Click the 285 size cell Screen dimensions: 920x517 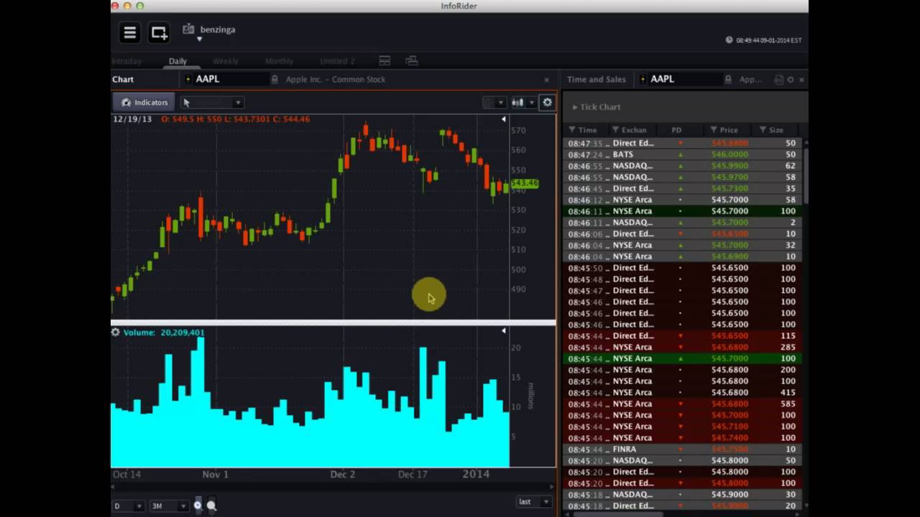tap(788, 348)
